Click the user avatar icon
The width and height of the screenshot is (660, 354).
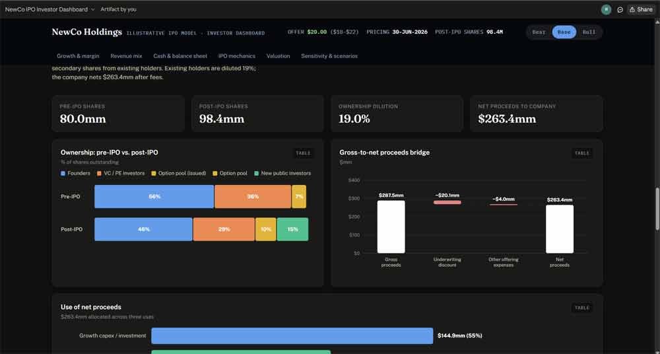point(606,9)
